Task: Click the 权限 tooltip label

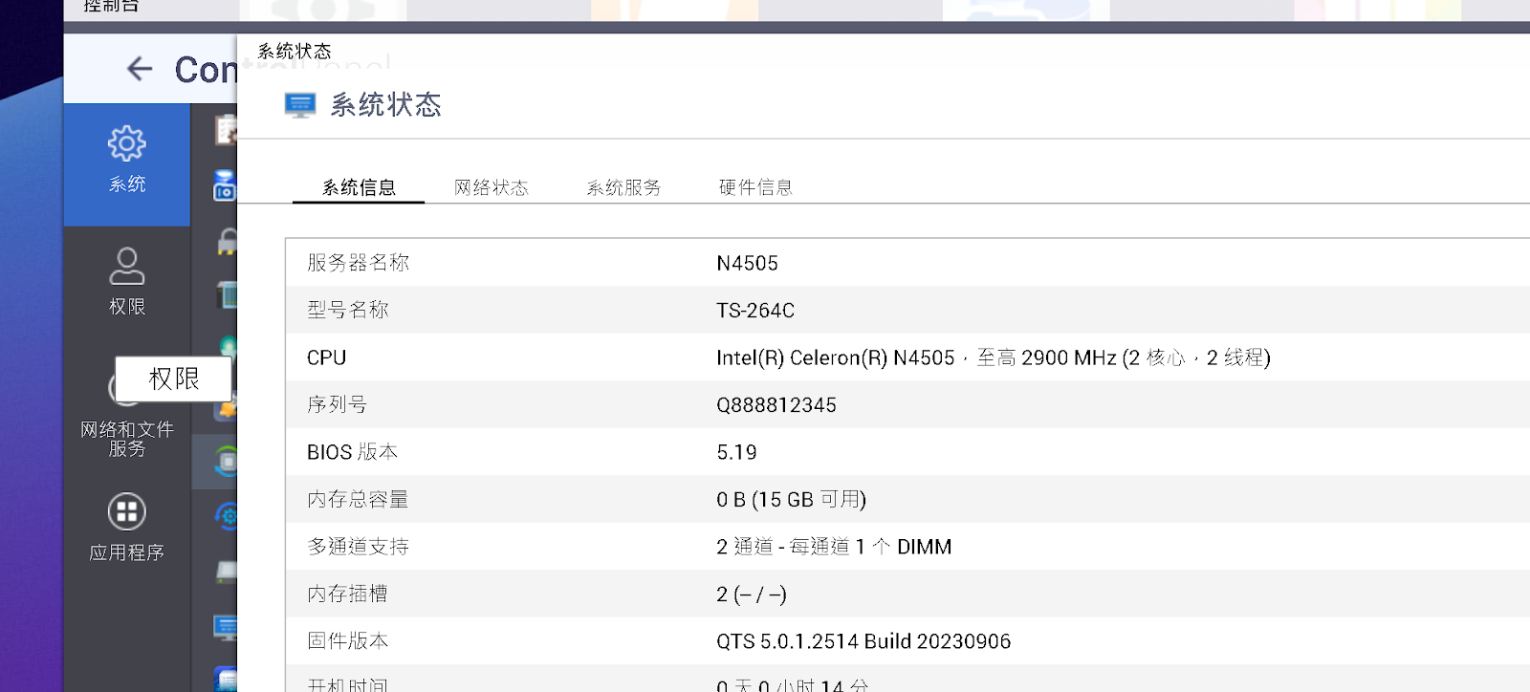Action: (174, 379)
